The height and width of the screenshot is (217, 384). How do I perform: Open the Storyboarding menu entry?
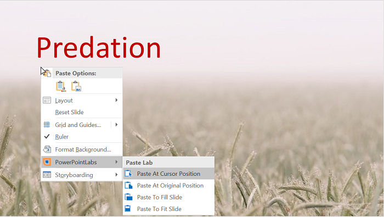[x=82, y=175]
